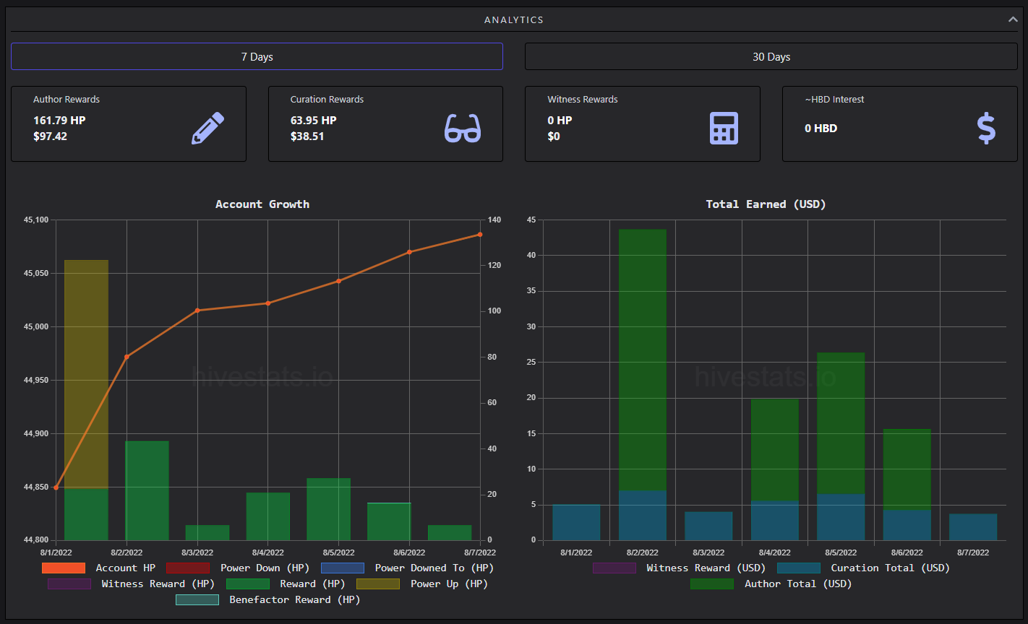The height and width of the screenshot is (624, 1028).
Task: Hide the Benefactor Reward (HP) series
Action: coord(268,599)
